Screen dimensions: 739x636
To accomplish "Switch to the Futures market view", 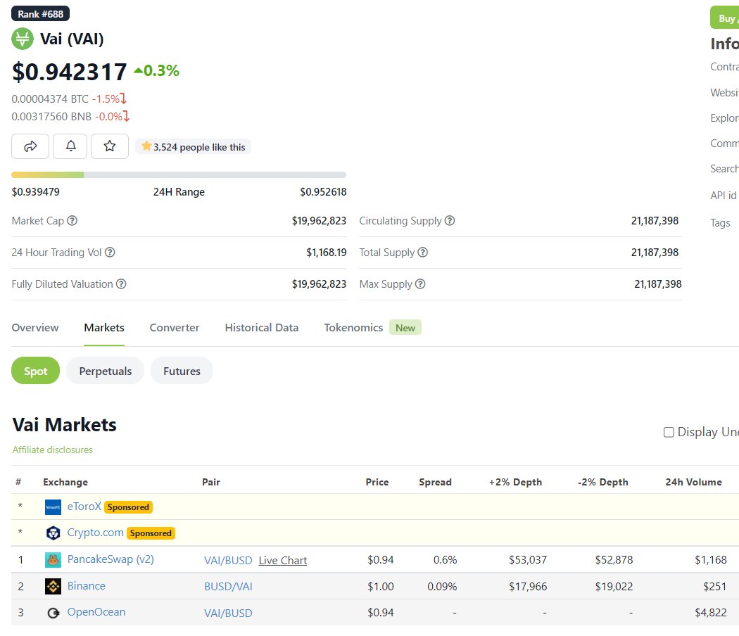I will 182,371.
